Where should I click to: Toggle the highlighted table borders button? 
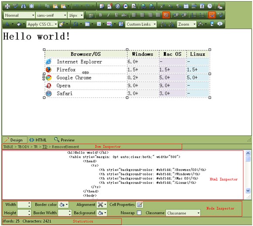point(212,15)
